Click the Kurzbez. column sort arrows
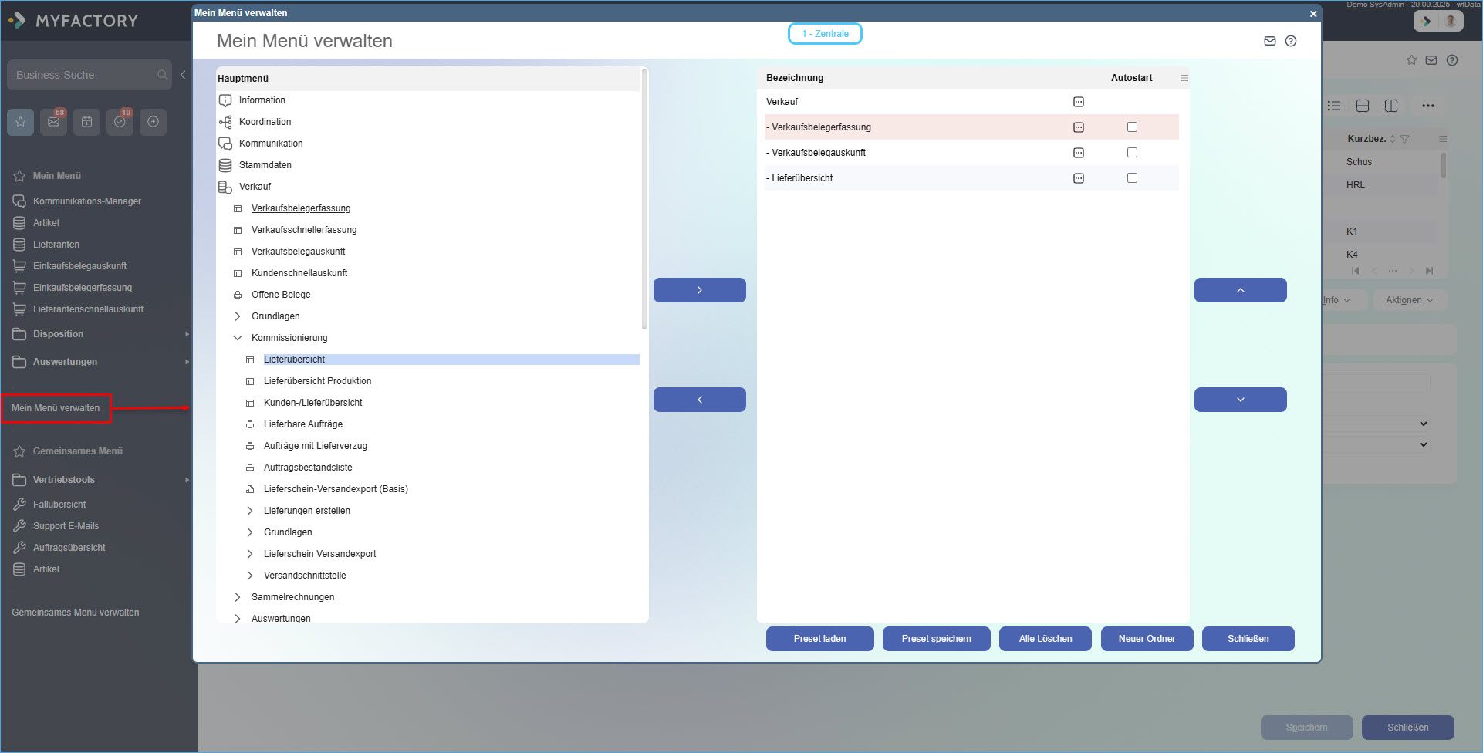Viewport: 1483px width, 753px height. (x=1393, y=139)
